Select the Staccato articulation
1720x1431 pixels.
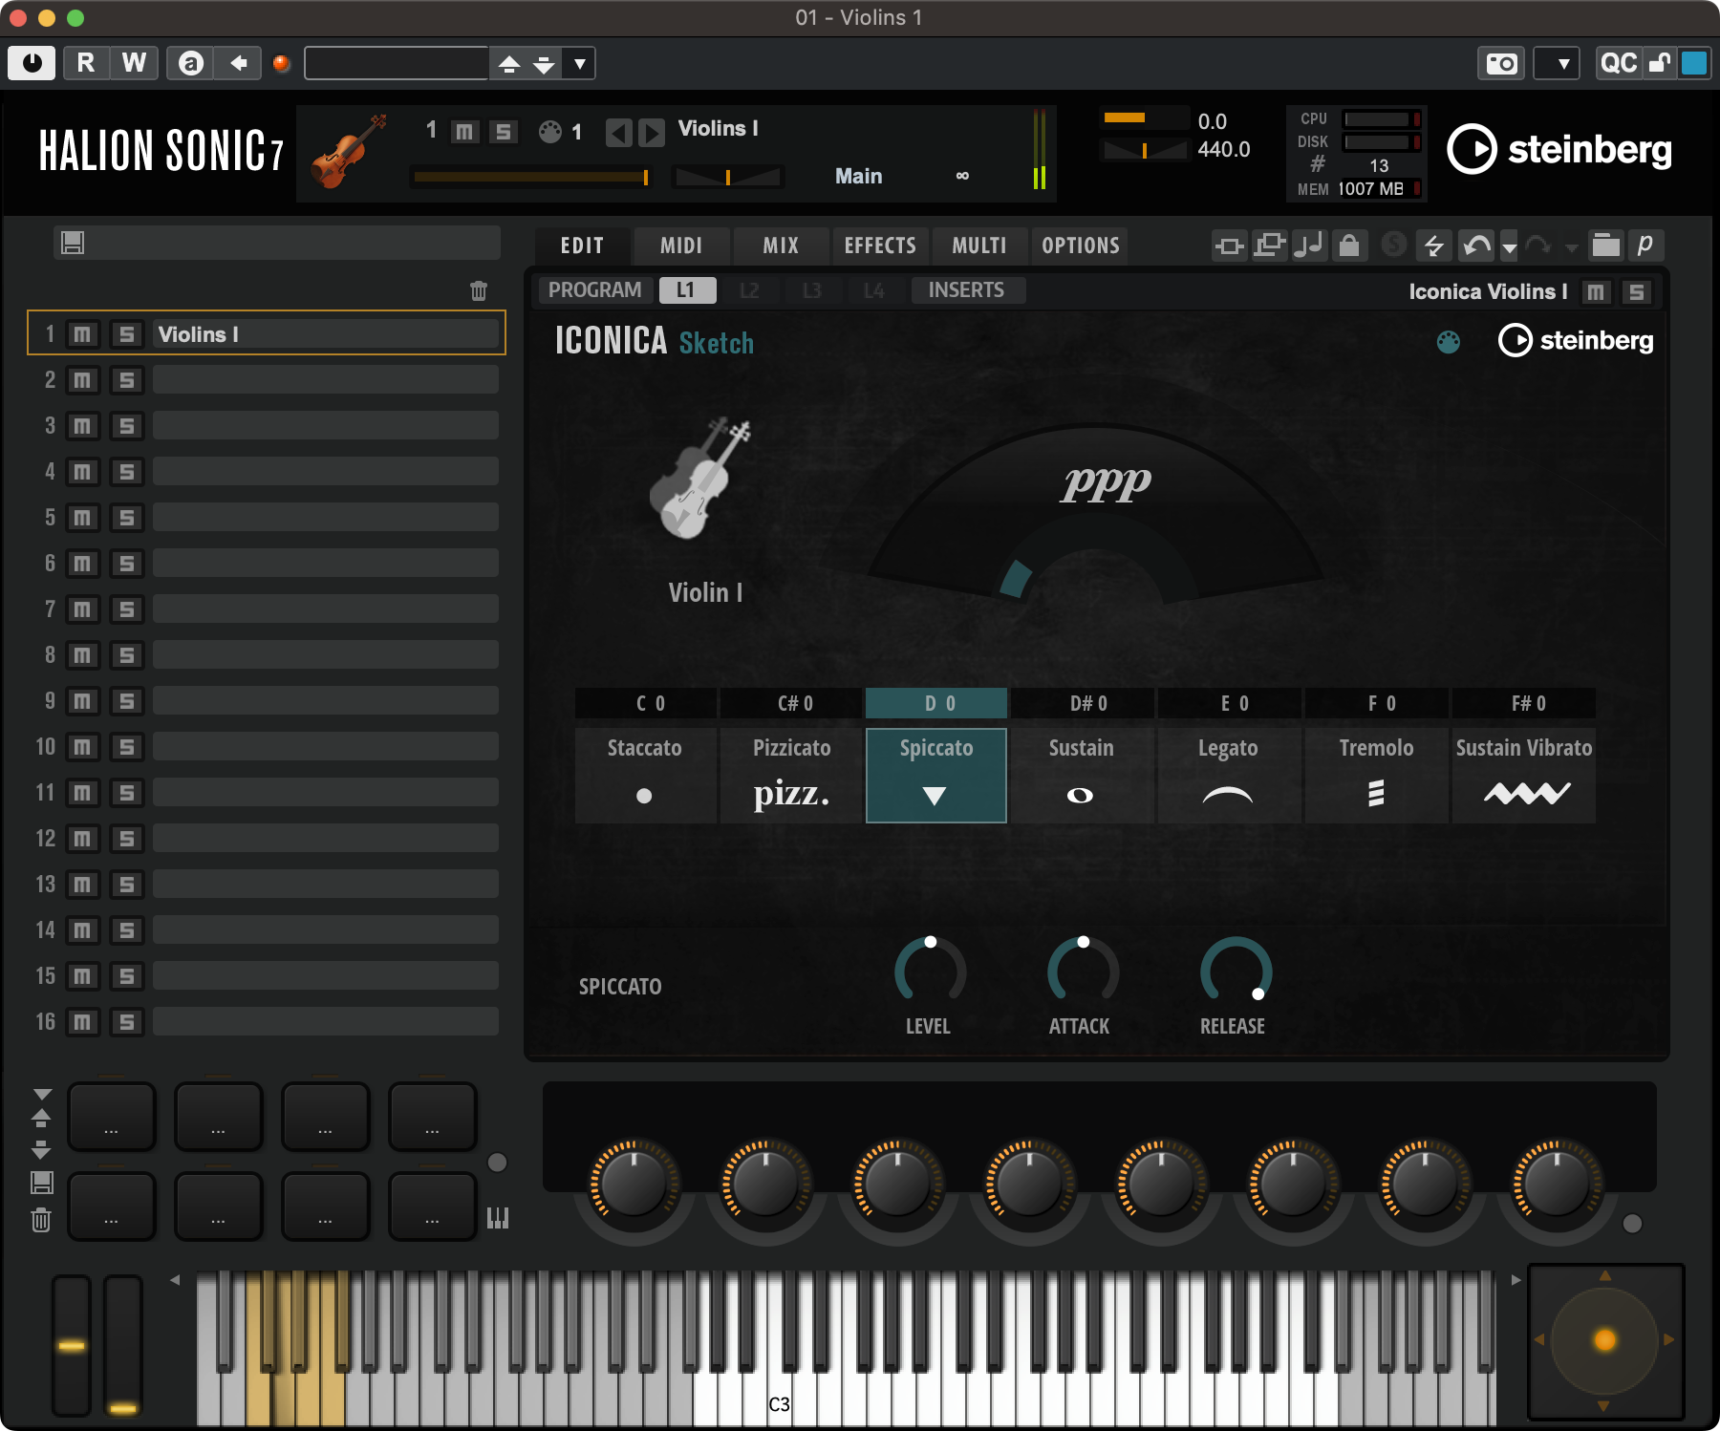point(645,774)
